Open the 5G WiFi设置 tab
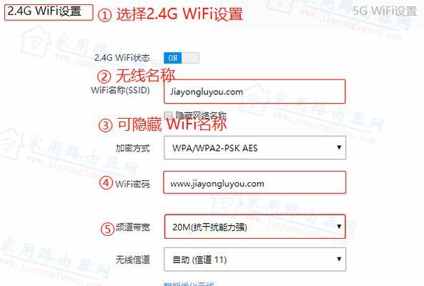Image resolution: width=424 pixels, height=286 pixels. (385, 11)
